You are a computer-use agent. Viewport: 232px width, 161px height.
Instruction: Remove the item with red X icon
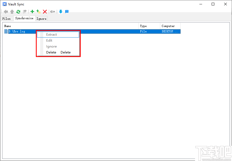pyautogui.click(x=45, y=12)
